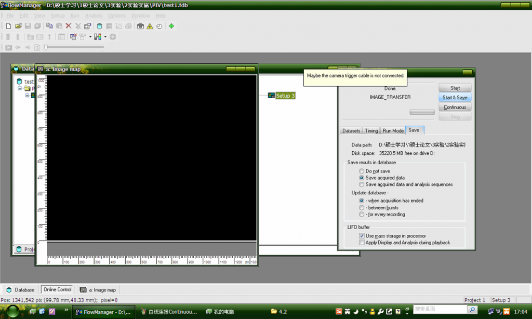Open the Windows Start orb button
This screenshot has width=532, height=319.
(x=13, y=311)
